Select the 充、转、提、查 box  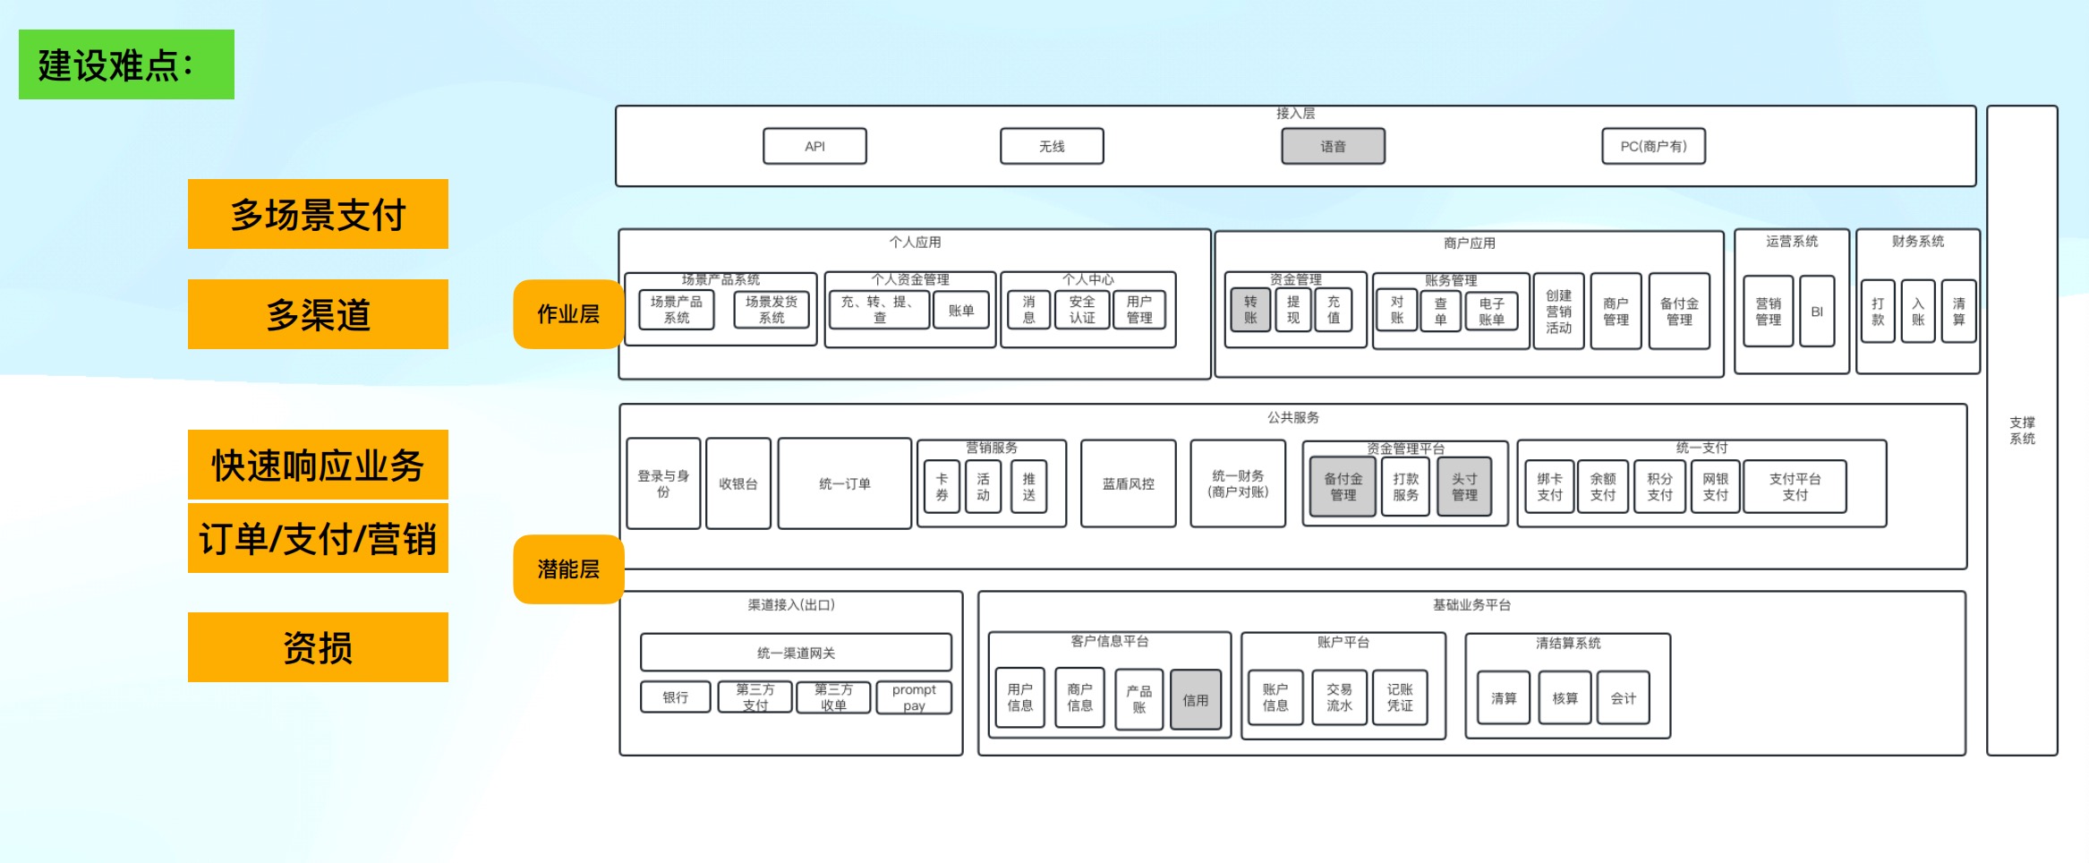(879, 310)
